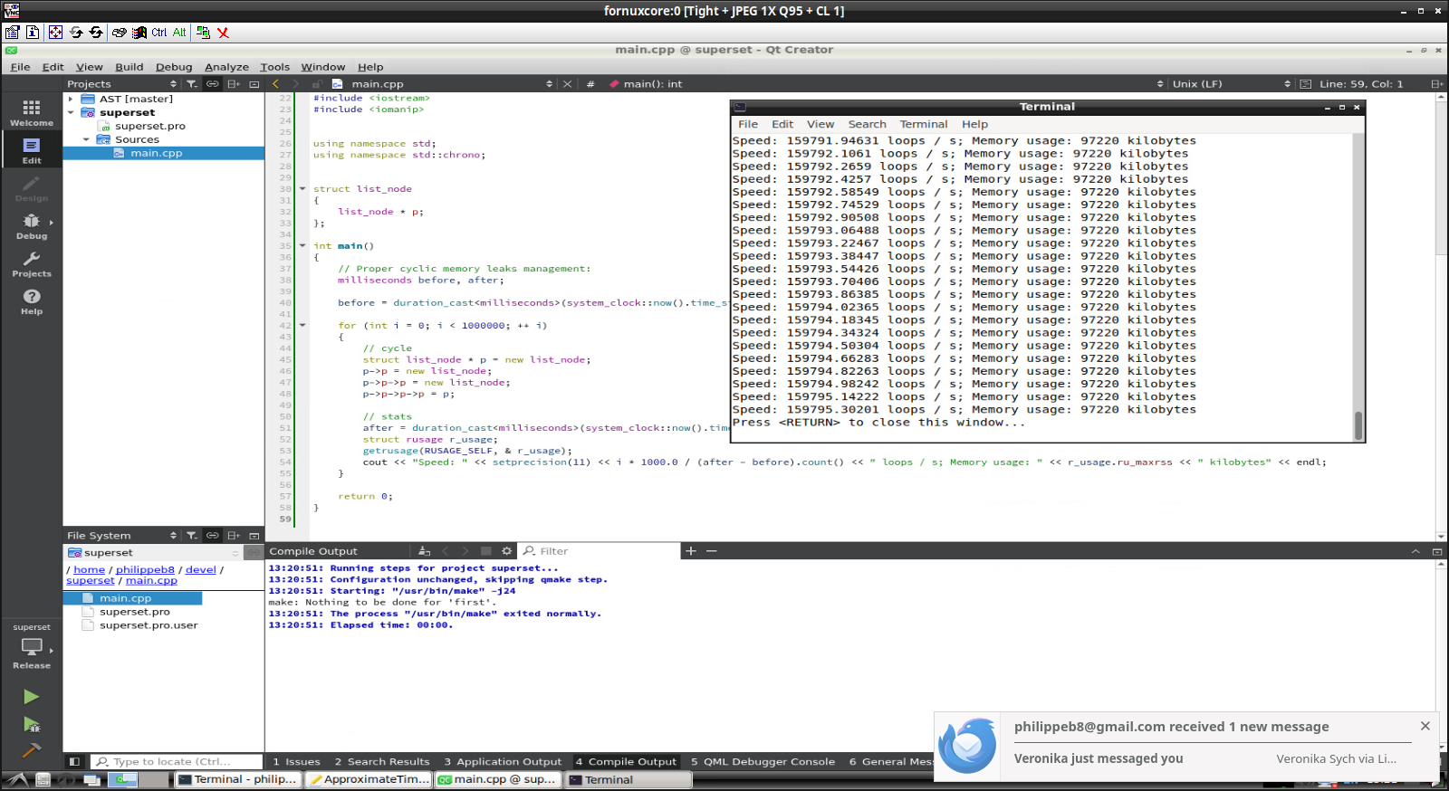Viewport: 1449px width, 791px height.
Task: Click the File System pane filter icon
Action: click(x=192, y=536)
